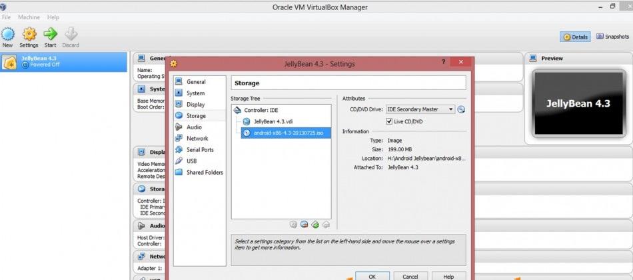Click the greyed-out Discard toolbar icon
The height and width of the screenshot is (280, 633).
71,37
